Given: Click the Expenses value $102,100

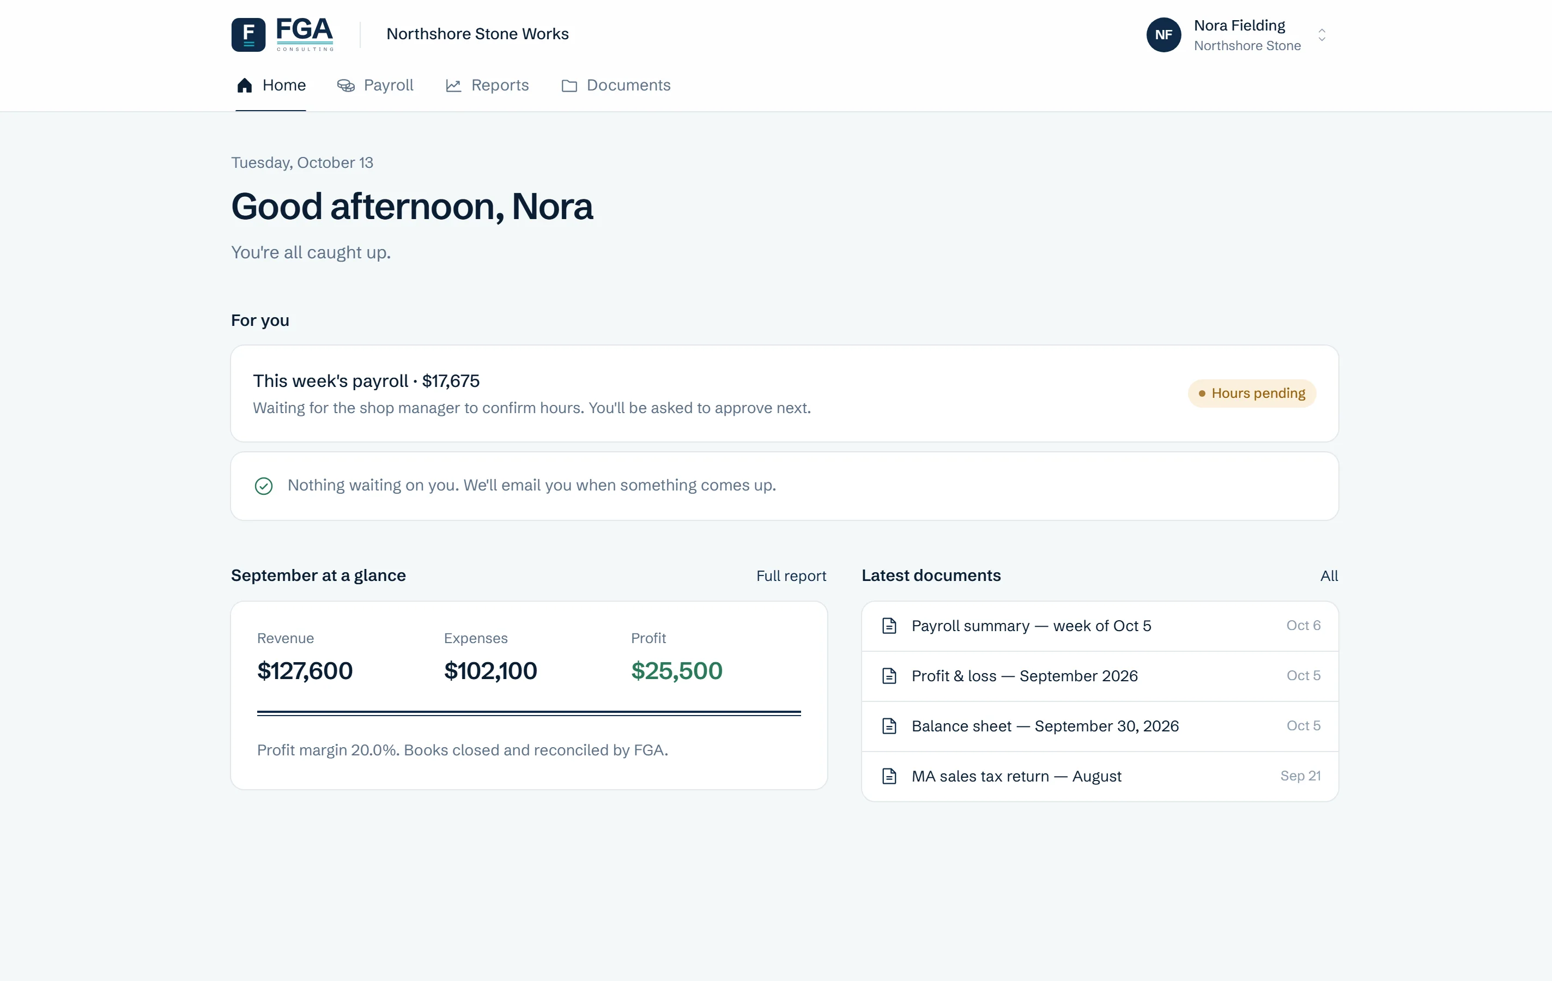Looking at the screenshot, I should [490, 671].
